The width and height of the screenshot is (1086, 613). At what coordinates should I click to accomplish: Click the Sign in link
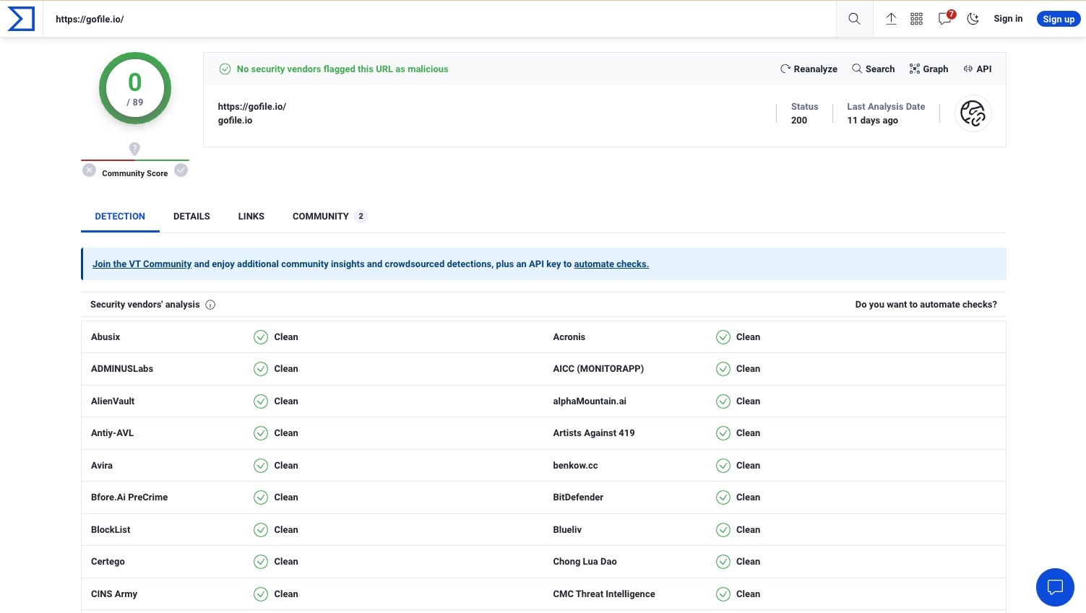click(x=1008, y=19)
